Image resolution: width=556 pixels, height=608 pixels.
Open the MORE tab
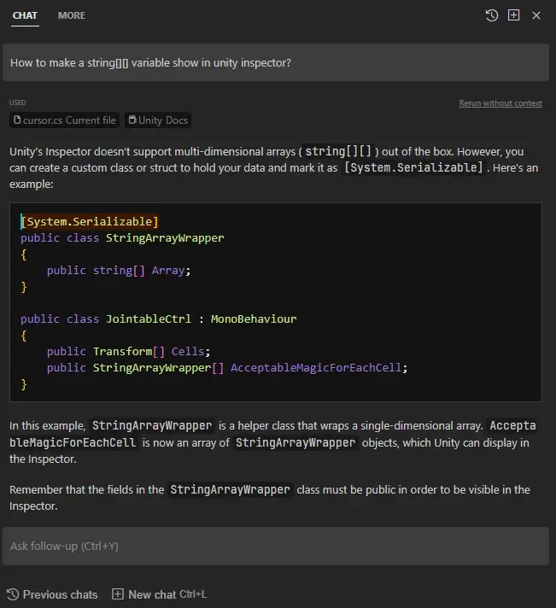72,15
